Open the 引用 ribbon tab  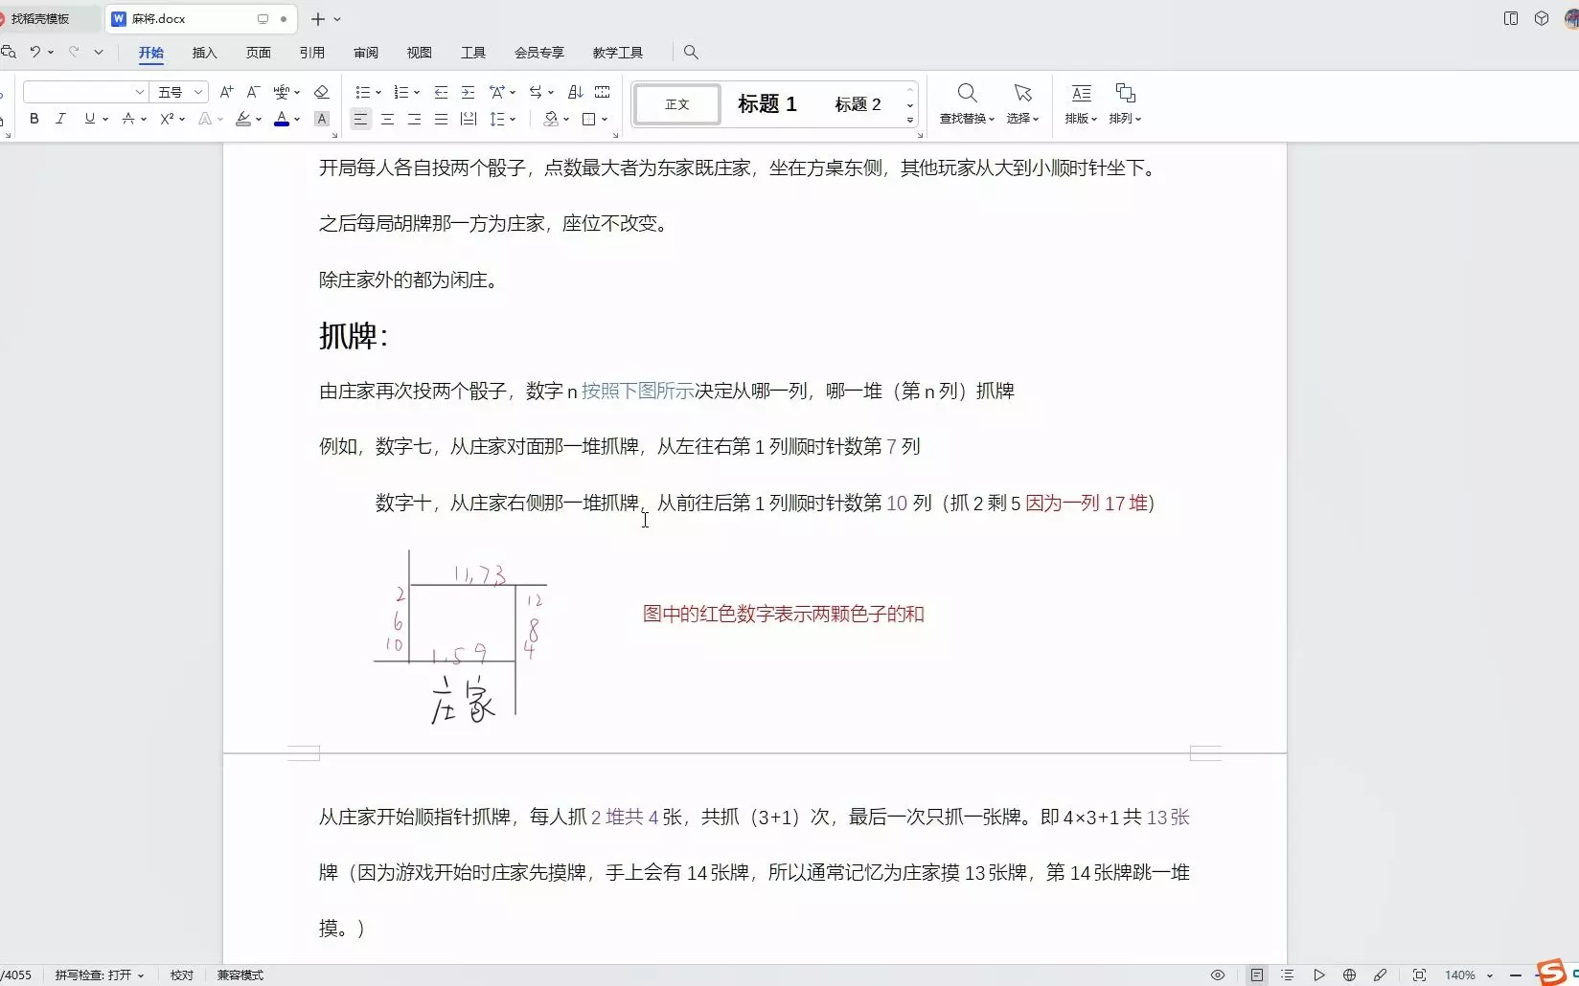(312, 53)
